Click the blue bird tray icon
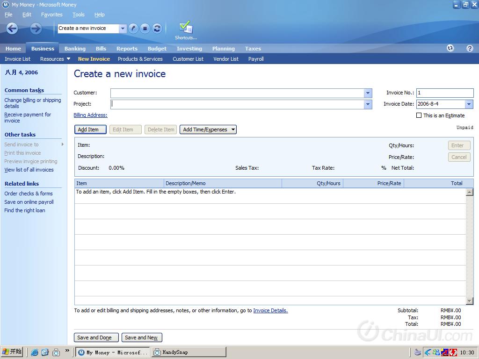Screen dimensions: 479x359 428,352
